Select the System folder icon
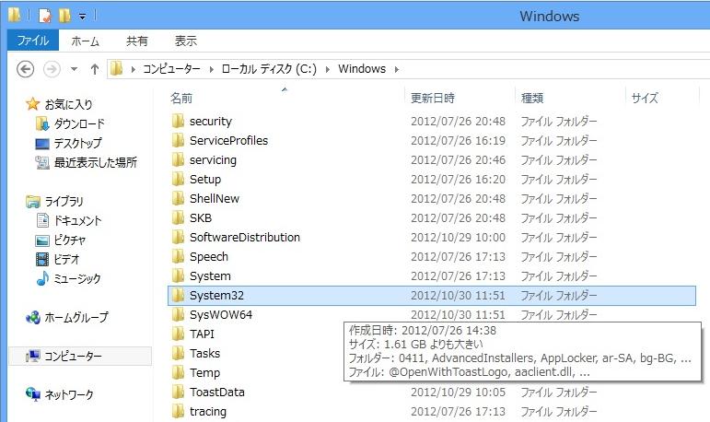The height and width of the screenshot is (422, 710). pos(178,275)
